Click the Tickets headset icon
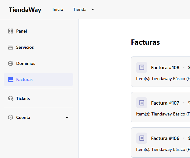The height and width of the screenshot is (158, 190). point(11,98)
